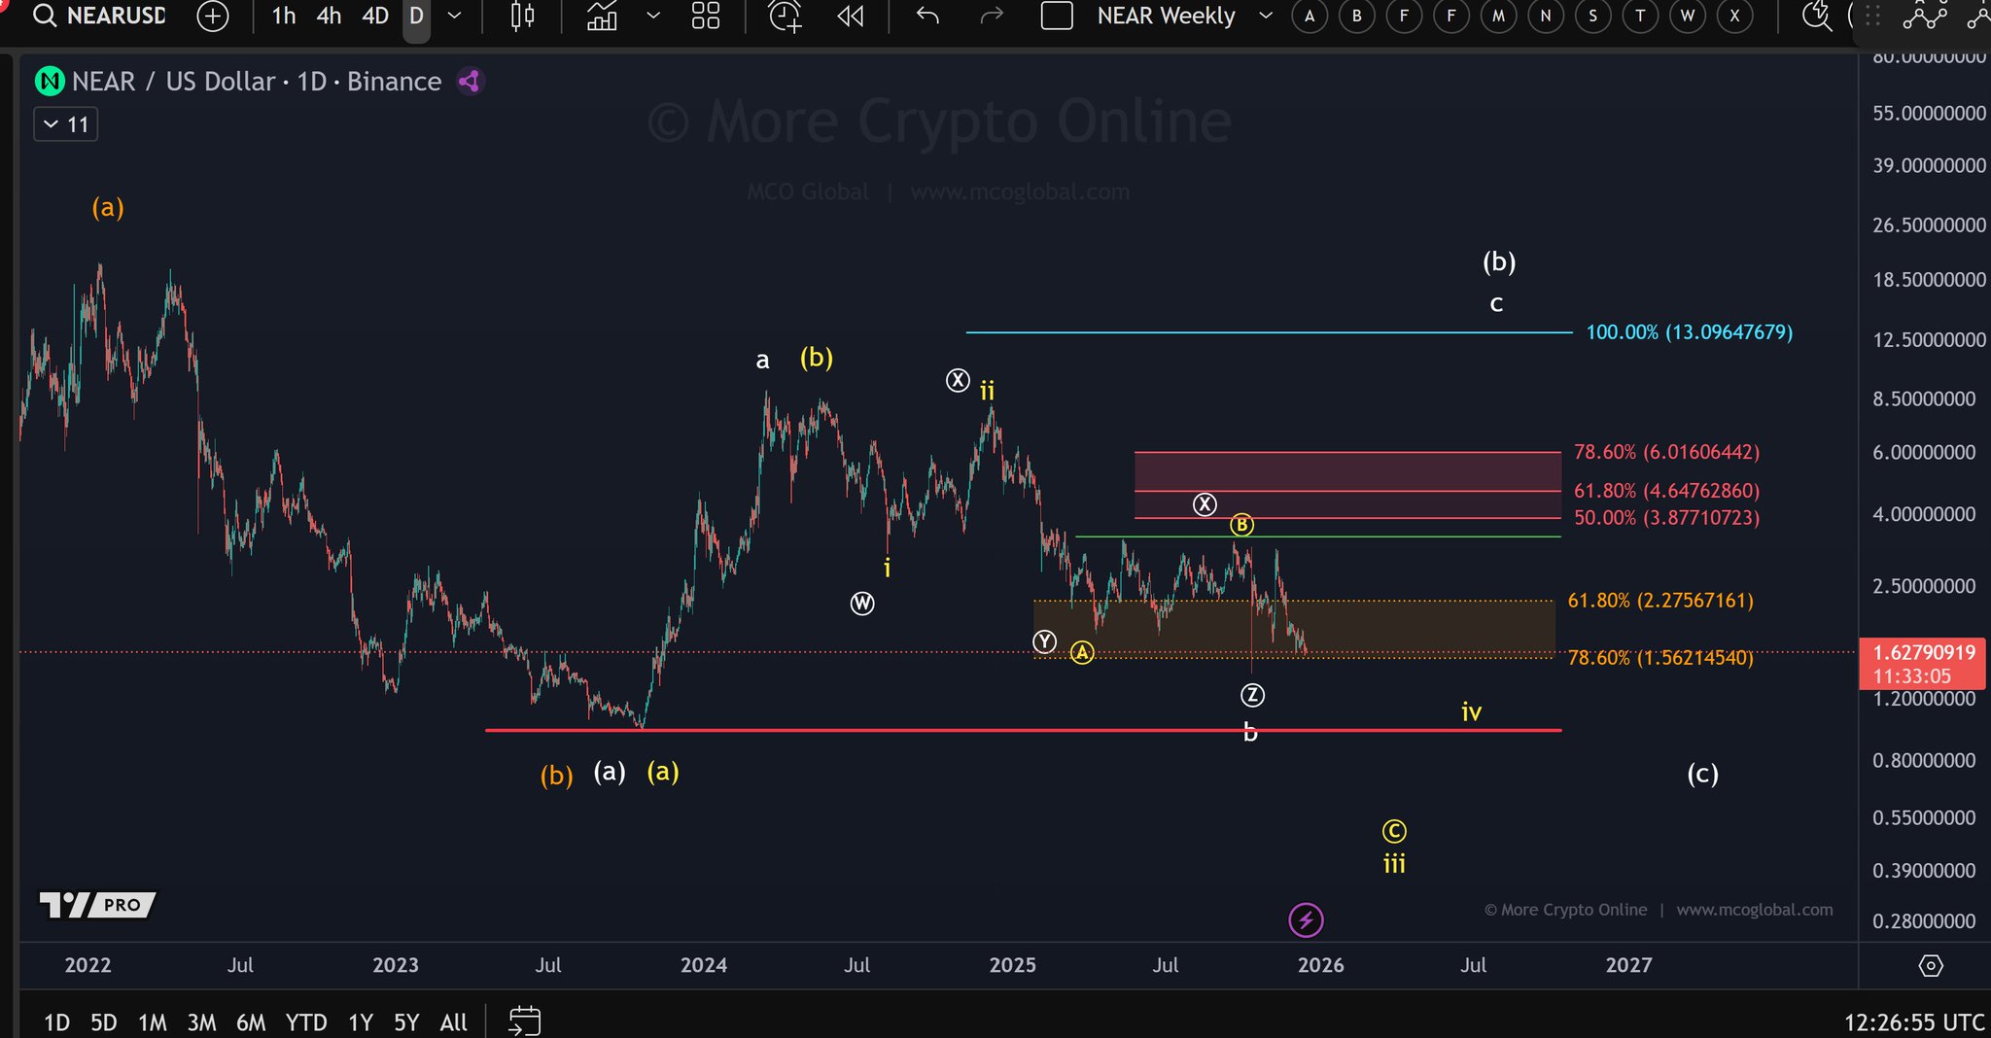Set the date range to 6M
The width and height of the screenshot is (1991, 1038).
[251, 1022]
